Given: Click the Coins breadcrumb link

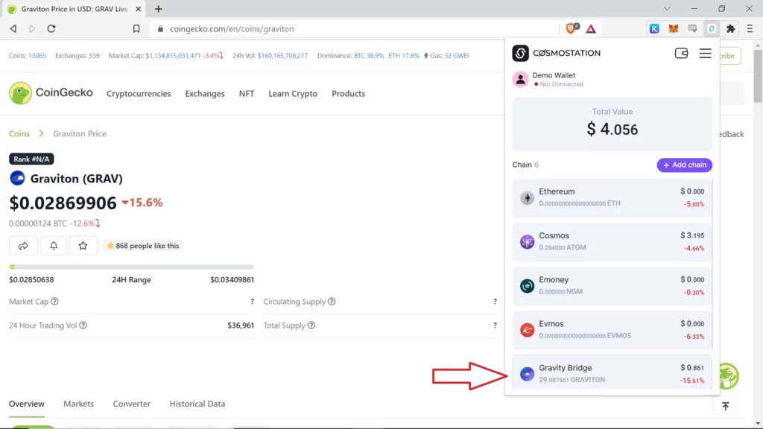Looking at the screenshot, I should tap(19, 133).
